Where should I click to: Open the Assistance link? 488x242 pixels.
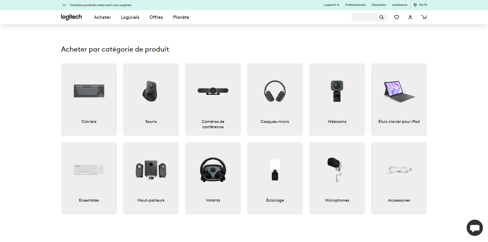tap(400, 5)
